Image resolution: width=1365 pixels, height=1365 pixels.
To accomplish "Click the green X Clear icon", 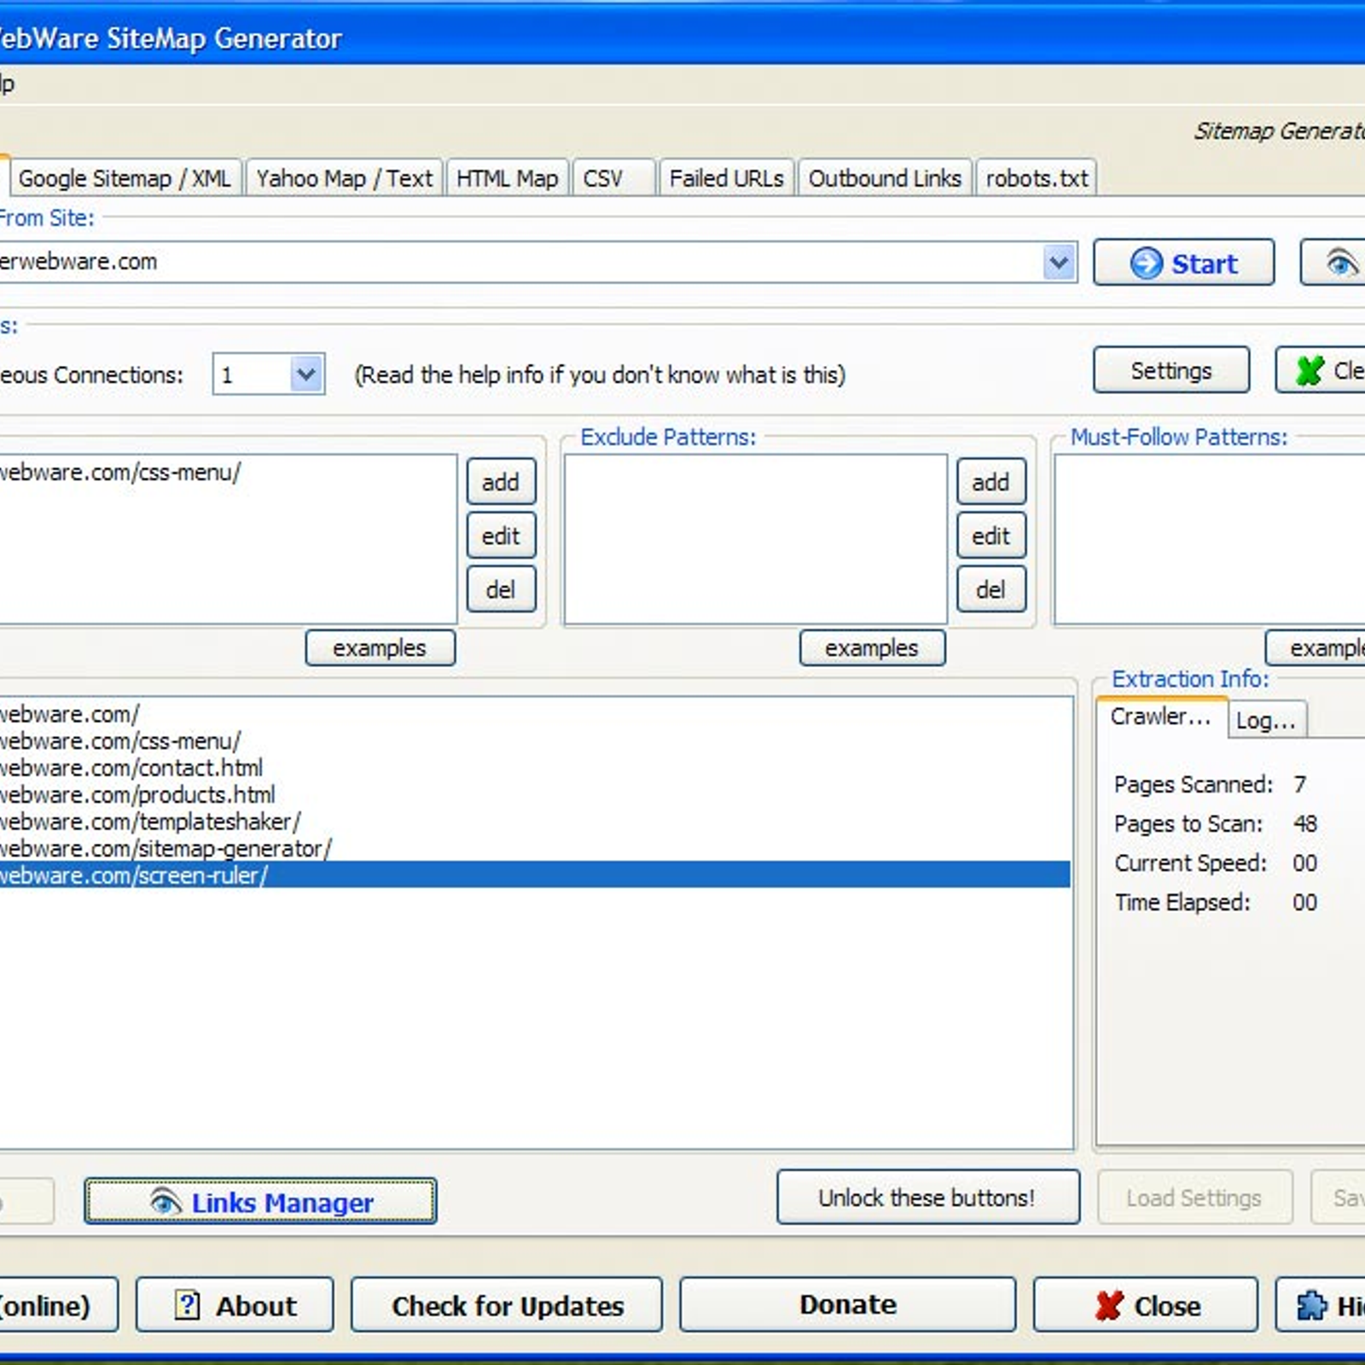I will click(x=1310, y=370).
